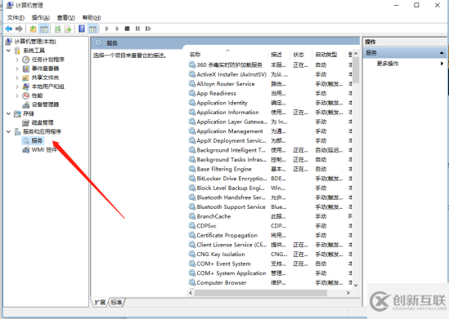The height and width of the screenshot is (319, 449).
Task: Select the Application Identity service
Action: [270, 103]
